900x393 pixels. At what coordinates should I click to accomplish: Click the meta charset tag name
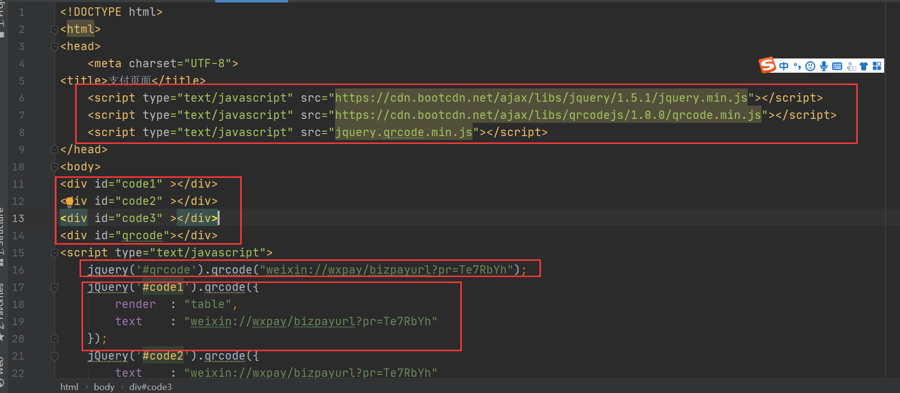tap(108, 63)
